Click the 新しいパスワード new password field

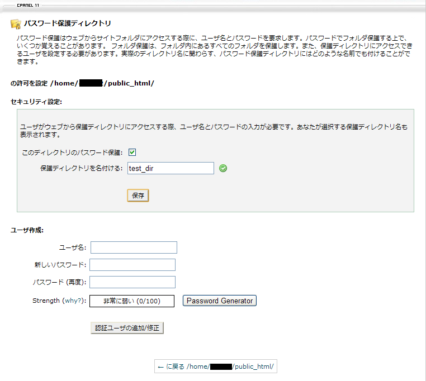point(132,265)
